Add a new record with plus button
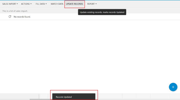 pyautogui.click(x=173, y=87)
